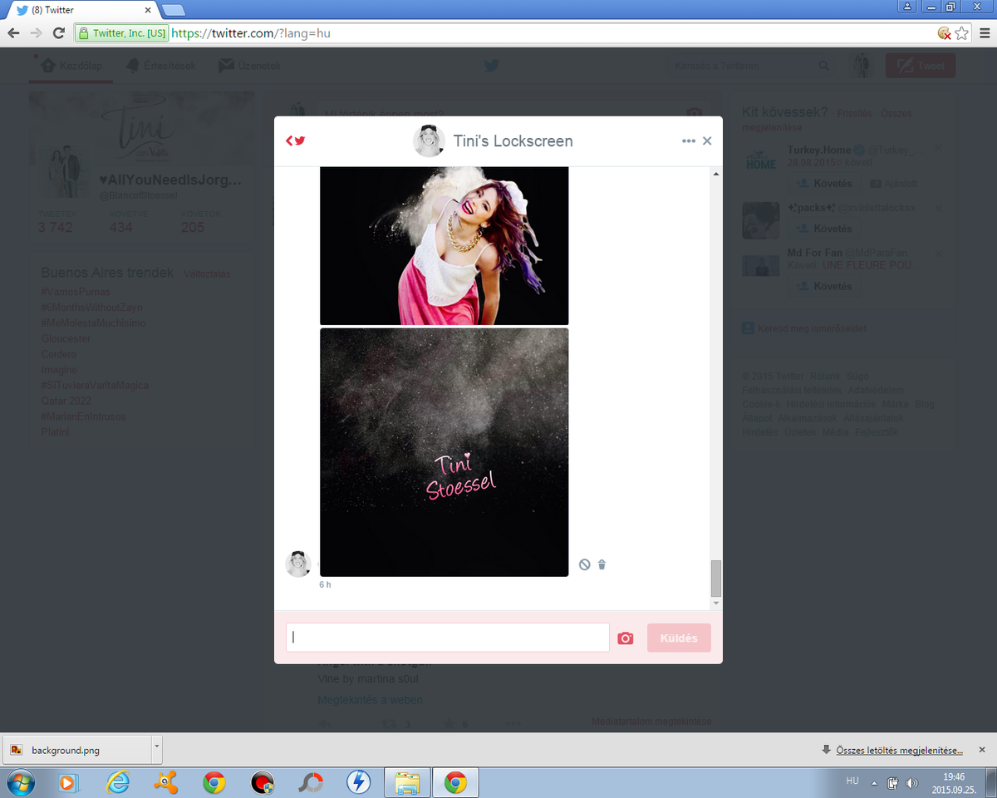
Task: Click the conversation scrollbar up arrow
Action: pyautogui.click(x=716, y=174)
